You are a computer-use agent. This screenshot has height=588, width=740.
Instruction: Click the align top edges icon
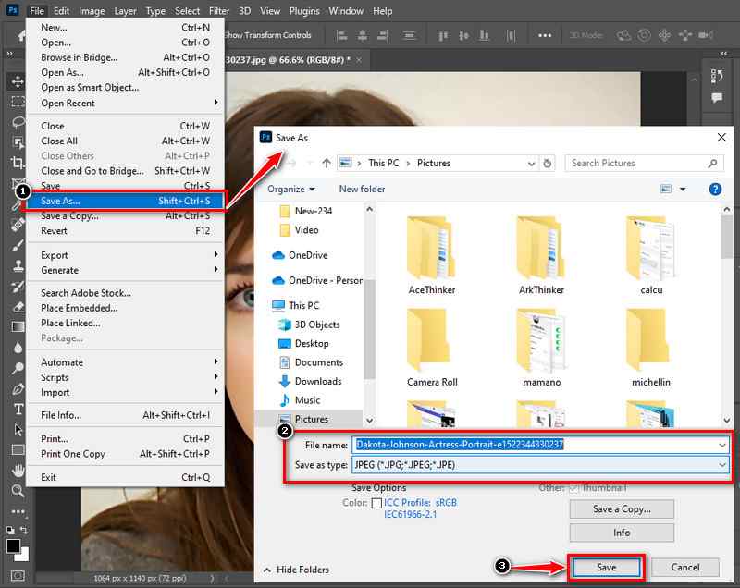(x=443, y=35)
